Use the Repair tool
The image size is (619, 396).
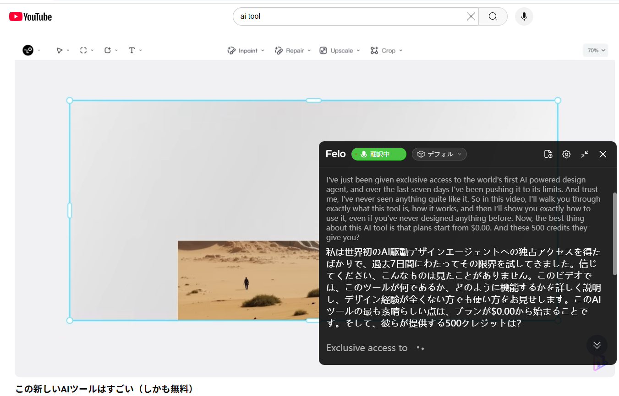pos(290,50)
